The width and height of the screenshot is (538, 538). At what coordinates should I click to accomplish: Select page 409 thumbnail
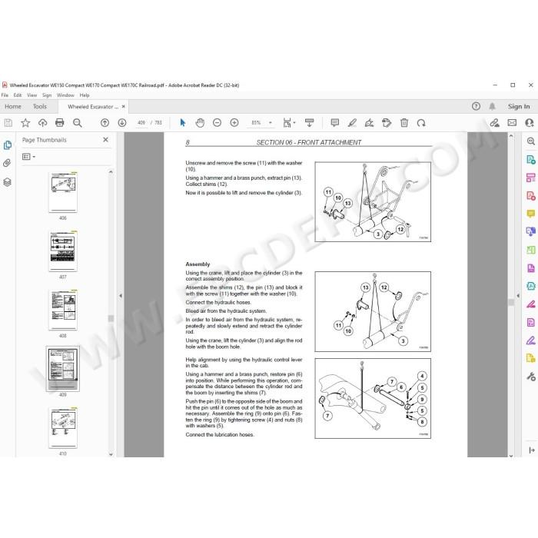[63, 369]
